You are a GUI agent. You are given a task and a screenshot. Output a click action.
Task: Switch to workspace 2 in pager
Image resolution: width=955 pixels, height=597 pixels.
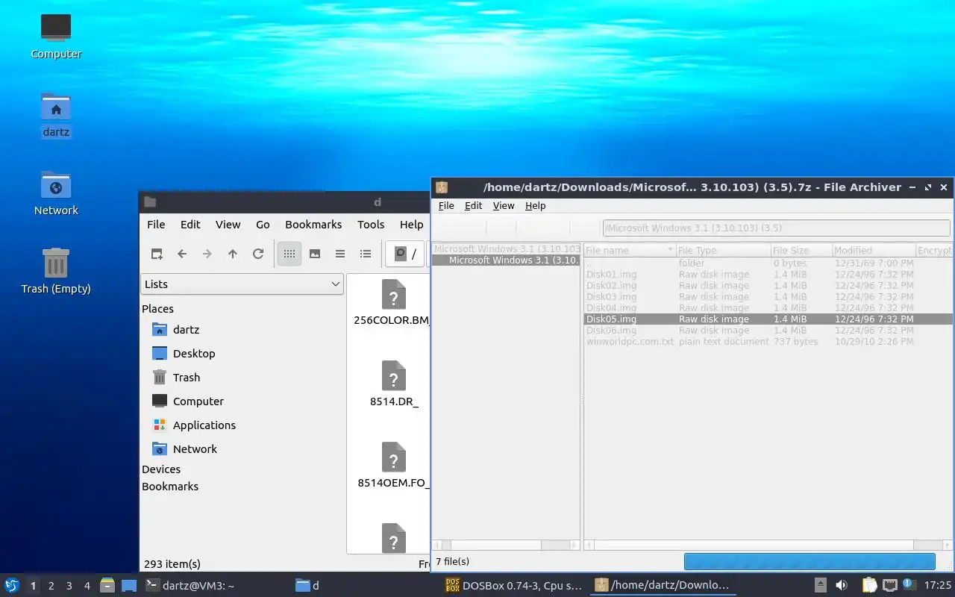point(51,586)
